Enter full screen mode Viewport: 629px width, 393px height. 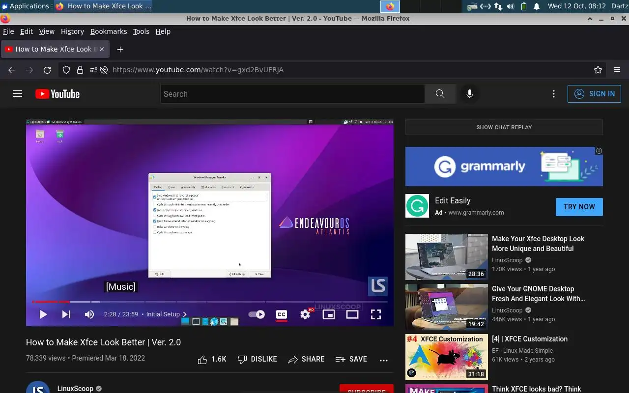point(376,314)
